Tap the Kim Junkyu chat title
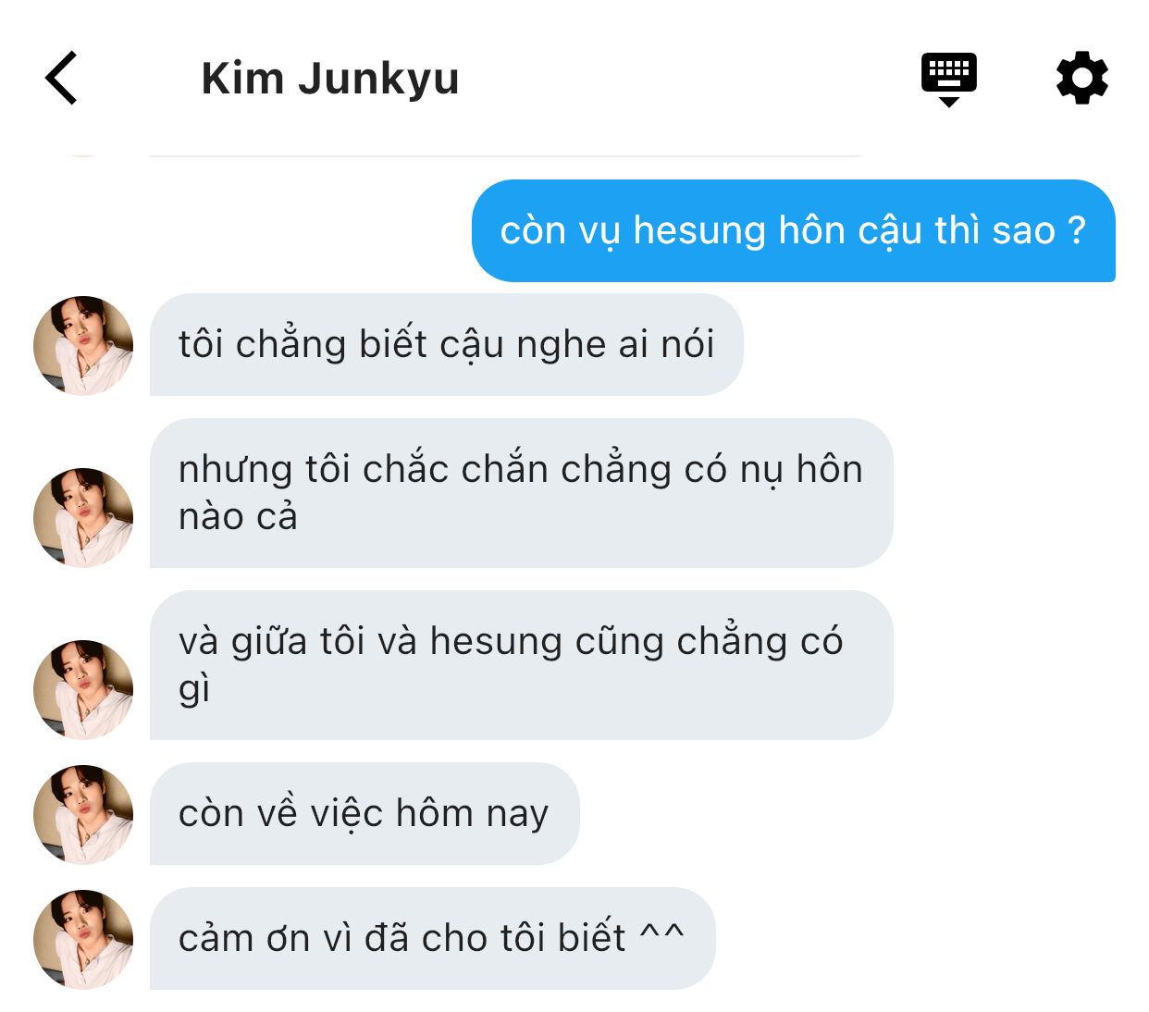The height and width of the screenshot is (1012, 1149). (330, 79)
